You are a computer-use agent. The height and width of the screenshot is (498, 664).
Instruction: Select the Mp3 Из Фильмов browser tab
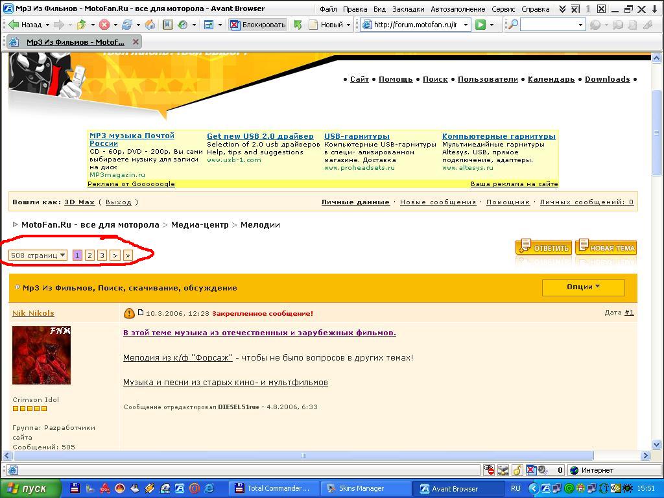[x=74, y=42]
